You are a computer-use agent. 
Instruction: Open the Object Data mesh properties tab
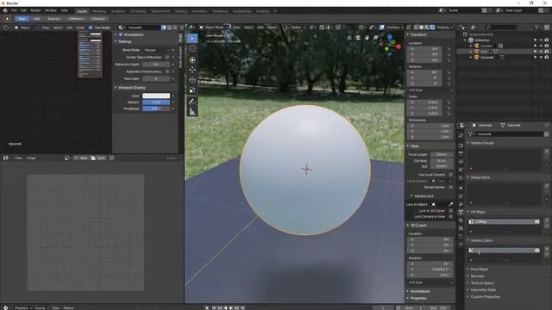click(x=461, y=212)
